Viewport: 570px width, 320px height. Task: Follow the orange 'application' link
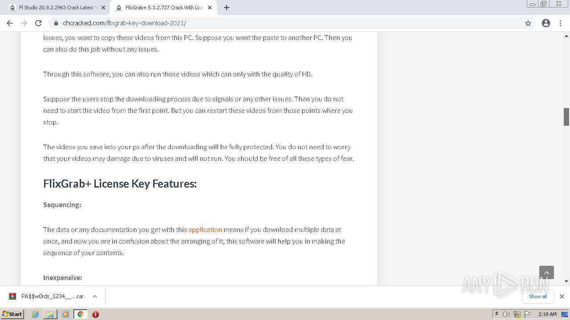coord(205,230)
